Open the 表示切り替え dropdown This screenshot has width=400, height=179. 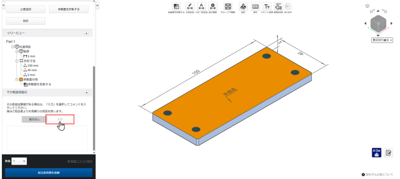382,40
